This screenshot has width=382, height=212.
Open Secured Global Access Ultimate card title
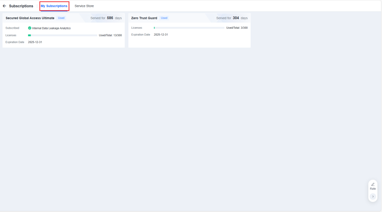(x=30, y=18)
